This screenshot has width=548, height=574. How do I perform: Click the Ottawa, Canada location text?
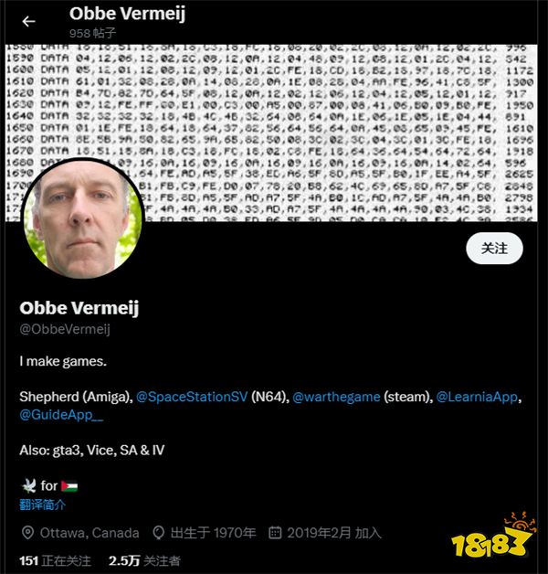tap(90, 533)
